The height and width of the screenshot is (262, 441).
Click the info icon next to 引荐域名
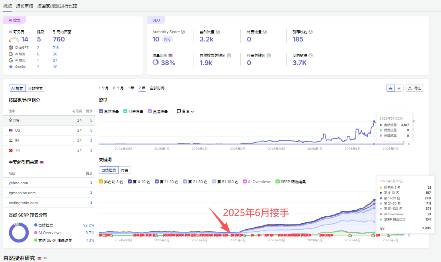pos(310,32)
